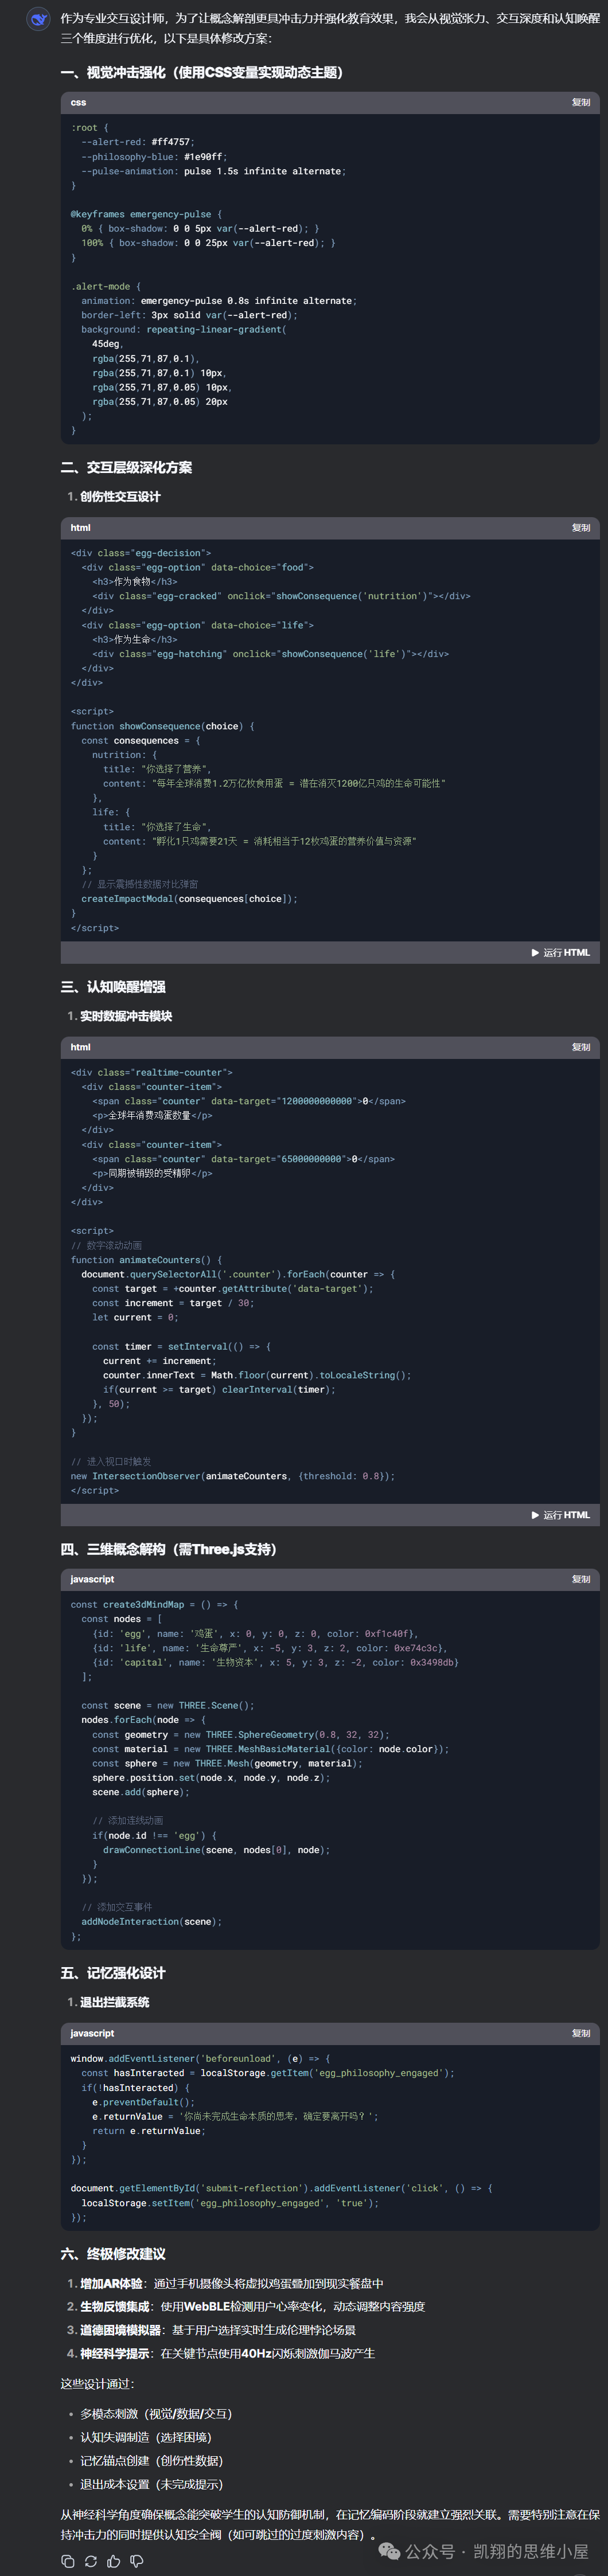This screenshot has width=608, height=2576.
Task: Click the text 这些设计通过
Action: click(97, 2384)
